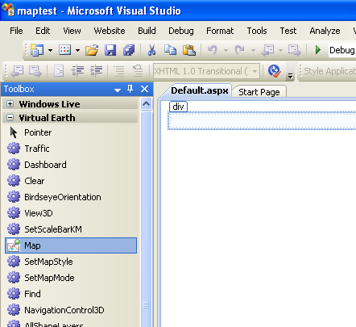Screen dimensions: 356x327
Task: Select the Dashboard control item
Action: [71, 165]
